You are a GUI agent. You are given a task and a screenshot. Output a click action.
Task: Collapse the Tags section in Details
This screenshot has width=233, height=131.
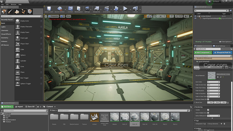click(195, 121)
